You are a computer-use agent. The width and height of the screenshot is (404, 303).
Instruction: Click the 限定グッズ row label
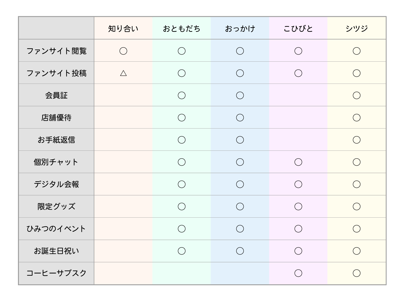pos(56,207)
